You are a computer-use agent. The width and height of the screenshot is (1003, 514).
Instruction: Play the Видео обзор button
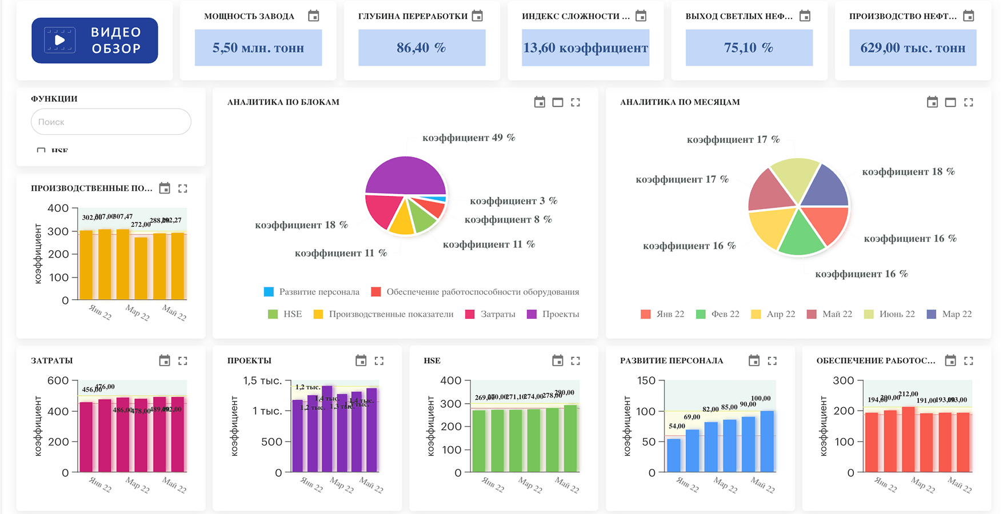(95, 41)
